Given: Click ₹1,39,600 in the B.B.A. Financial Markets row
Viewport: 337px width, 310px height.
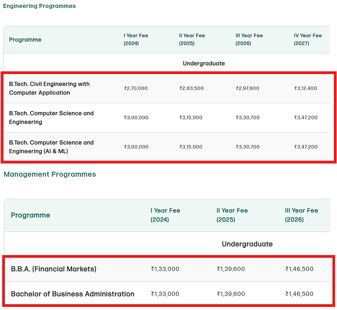Looking at the screenshot, I should [x=231, y=269].
